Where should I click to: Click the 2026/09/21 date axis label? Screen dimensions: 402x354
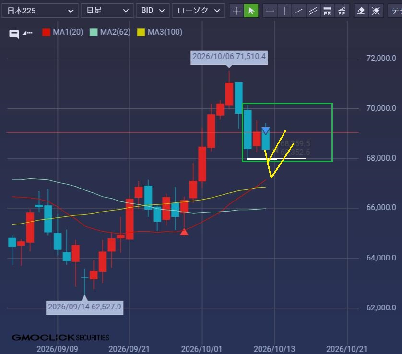[x=129, y=349]
